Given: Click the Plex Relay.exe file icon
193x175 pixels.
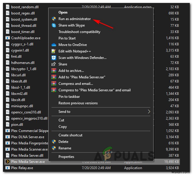Looking at the screenshot, I should 8,168.
